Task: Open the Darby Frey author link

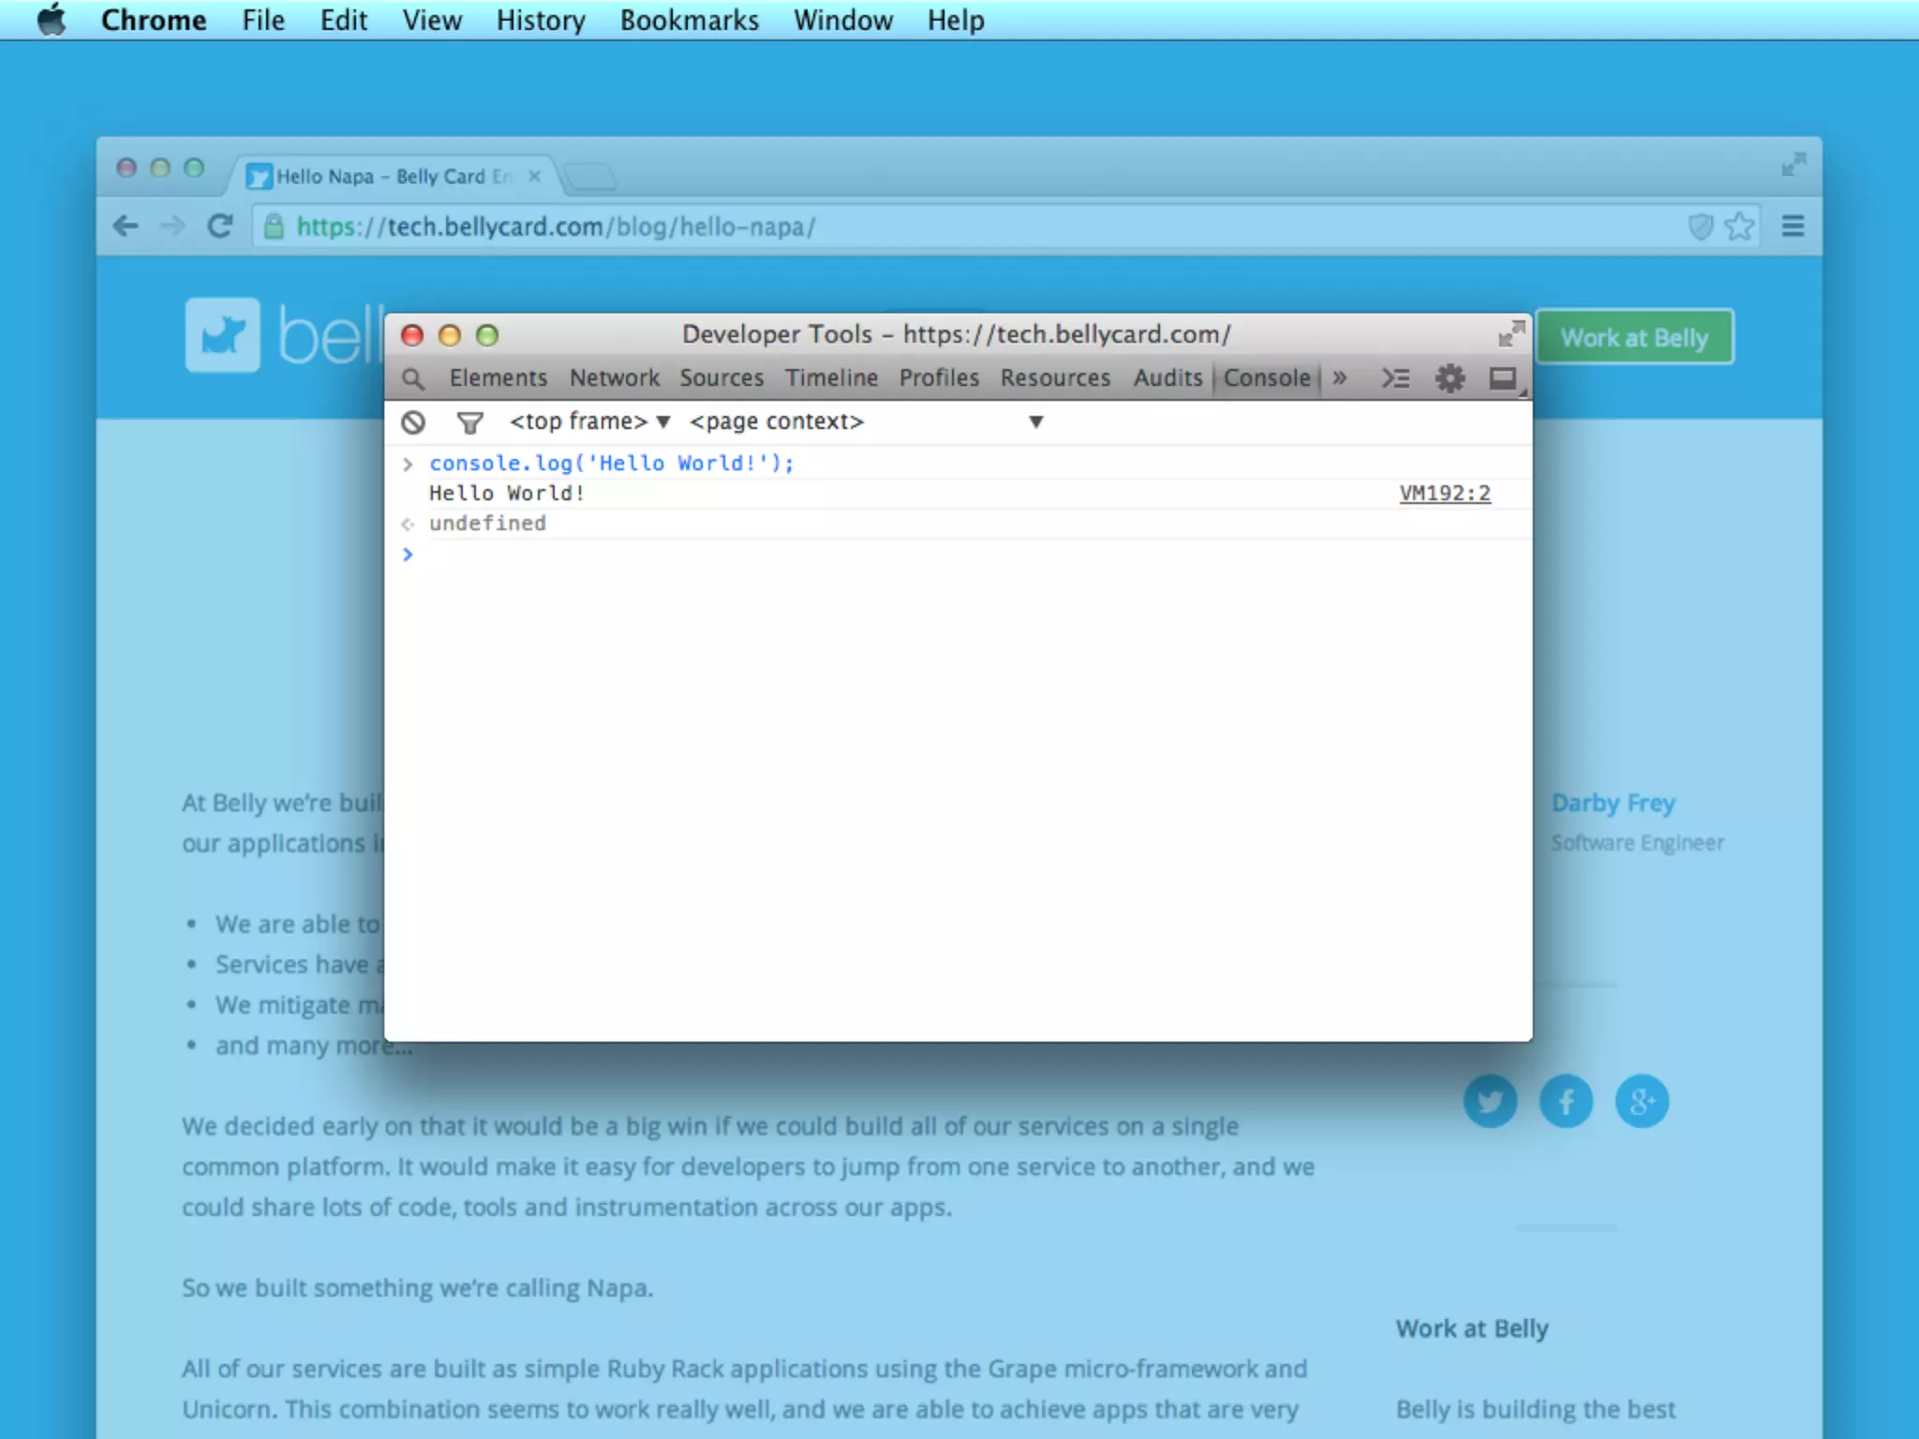Action: coord(1613,803)
